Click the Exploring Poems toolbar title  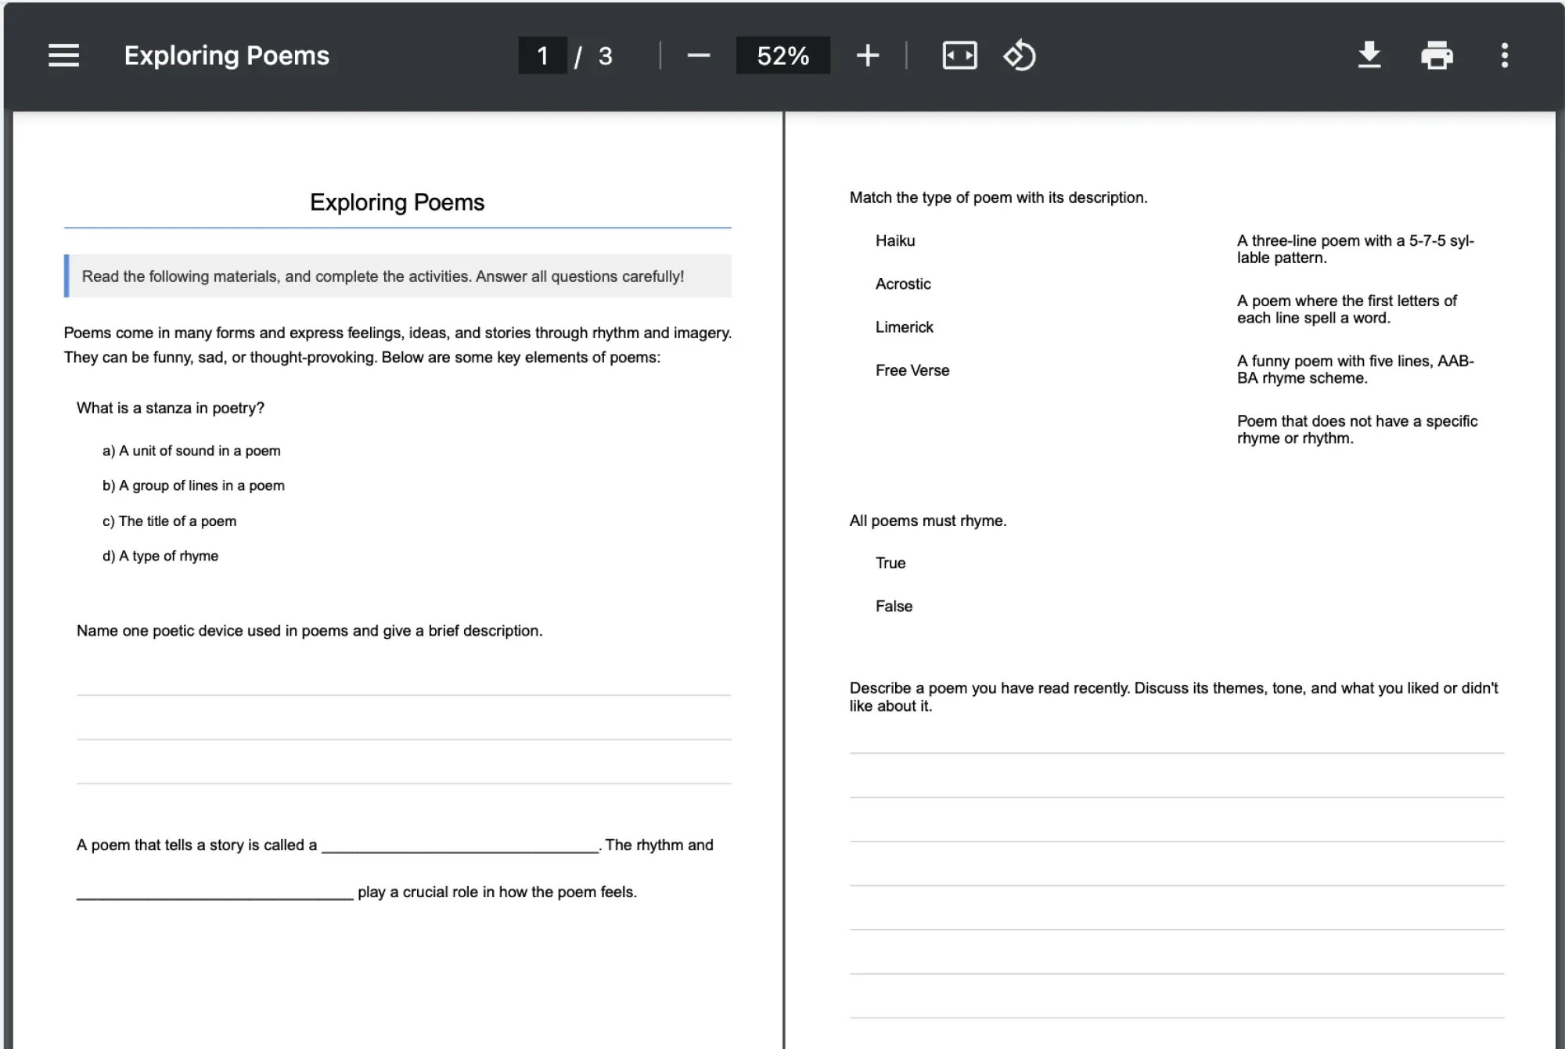click(227, 56)
